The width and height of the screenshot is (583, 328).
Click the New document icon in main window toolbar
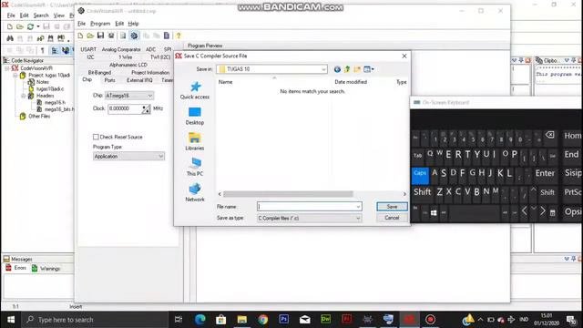coord(10,26)
